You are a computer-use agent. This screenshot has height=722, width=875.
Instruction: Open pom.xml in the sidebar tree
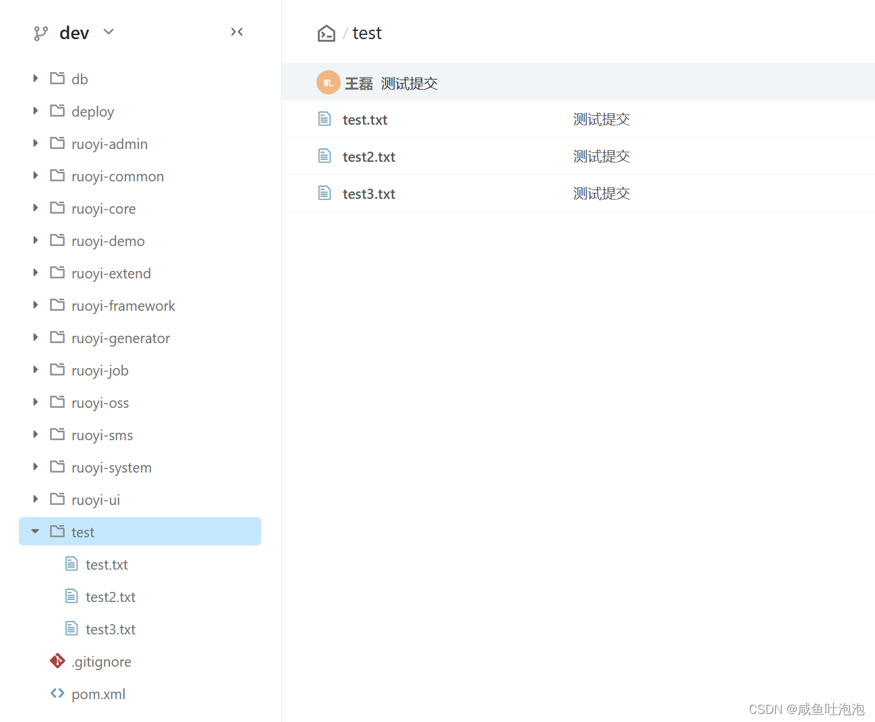(98, 694)
